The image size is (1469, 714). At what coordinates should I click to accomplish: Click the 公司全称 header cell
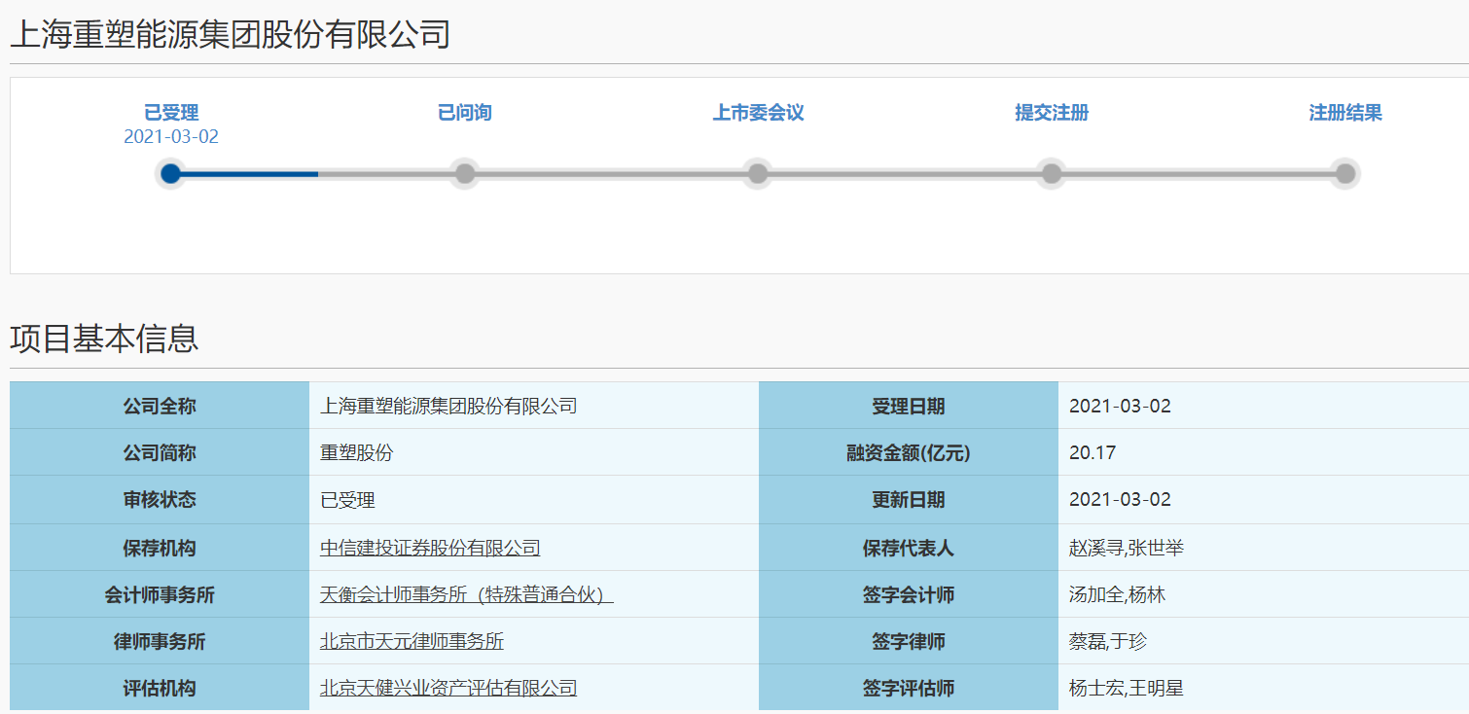[x=160, y=406]
